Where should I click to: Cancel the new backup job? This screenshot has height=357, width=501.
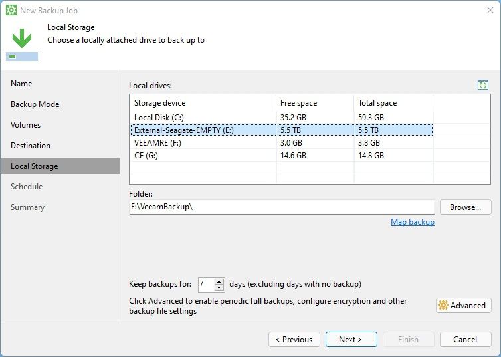466,340
